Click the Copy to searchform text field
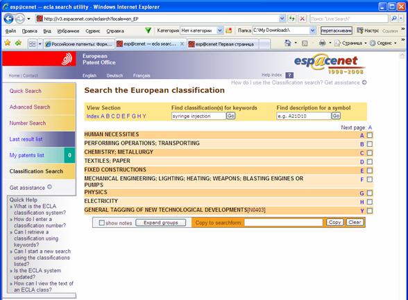The height and width of the screenshot is (300, 408). (x=283, y=222)
